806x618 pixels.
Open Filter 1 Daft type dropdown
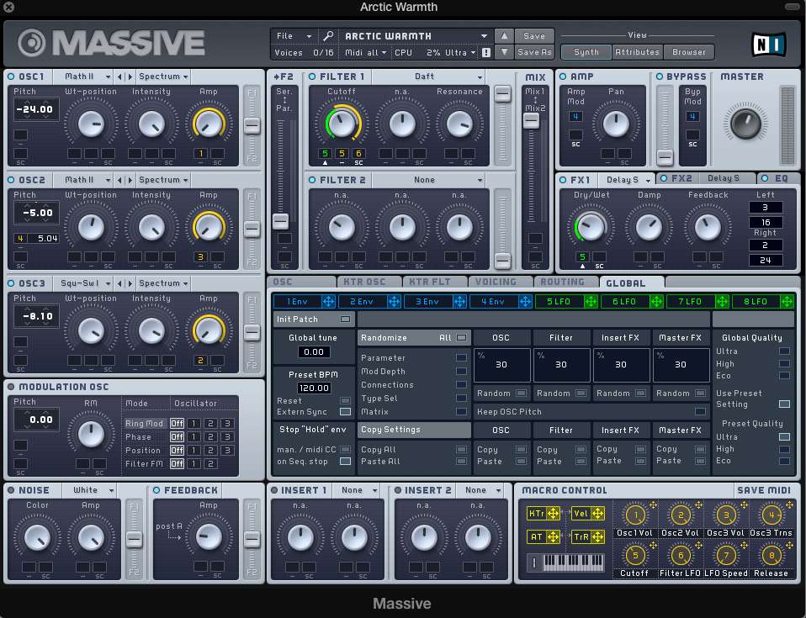pyautogui.click(x=428, y=77)
